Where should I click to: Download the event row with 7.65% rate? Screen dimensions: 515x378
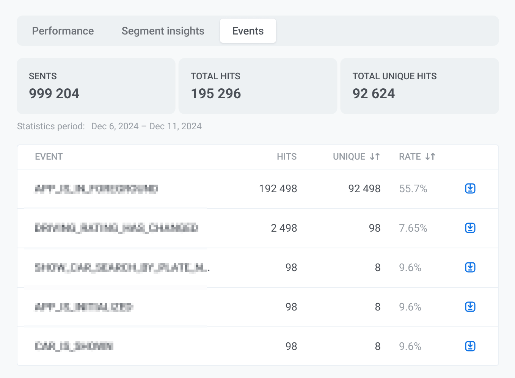[x=470, y=228]
